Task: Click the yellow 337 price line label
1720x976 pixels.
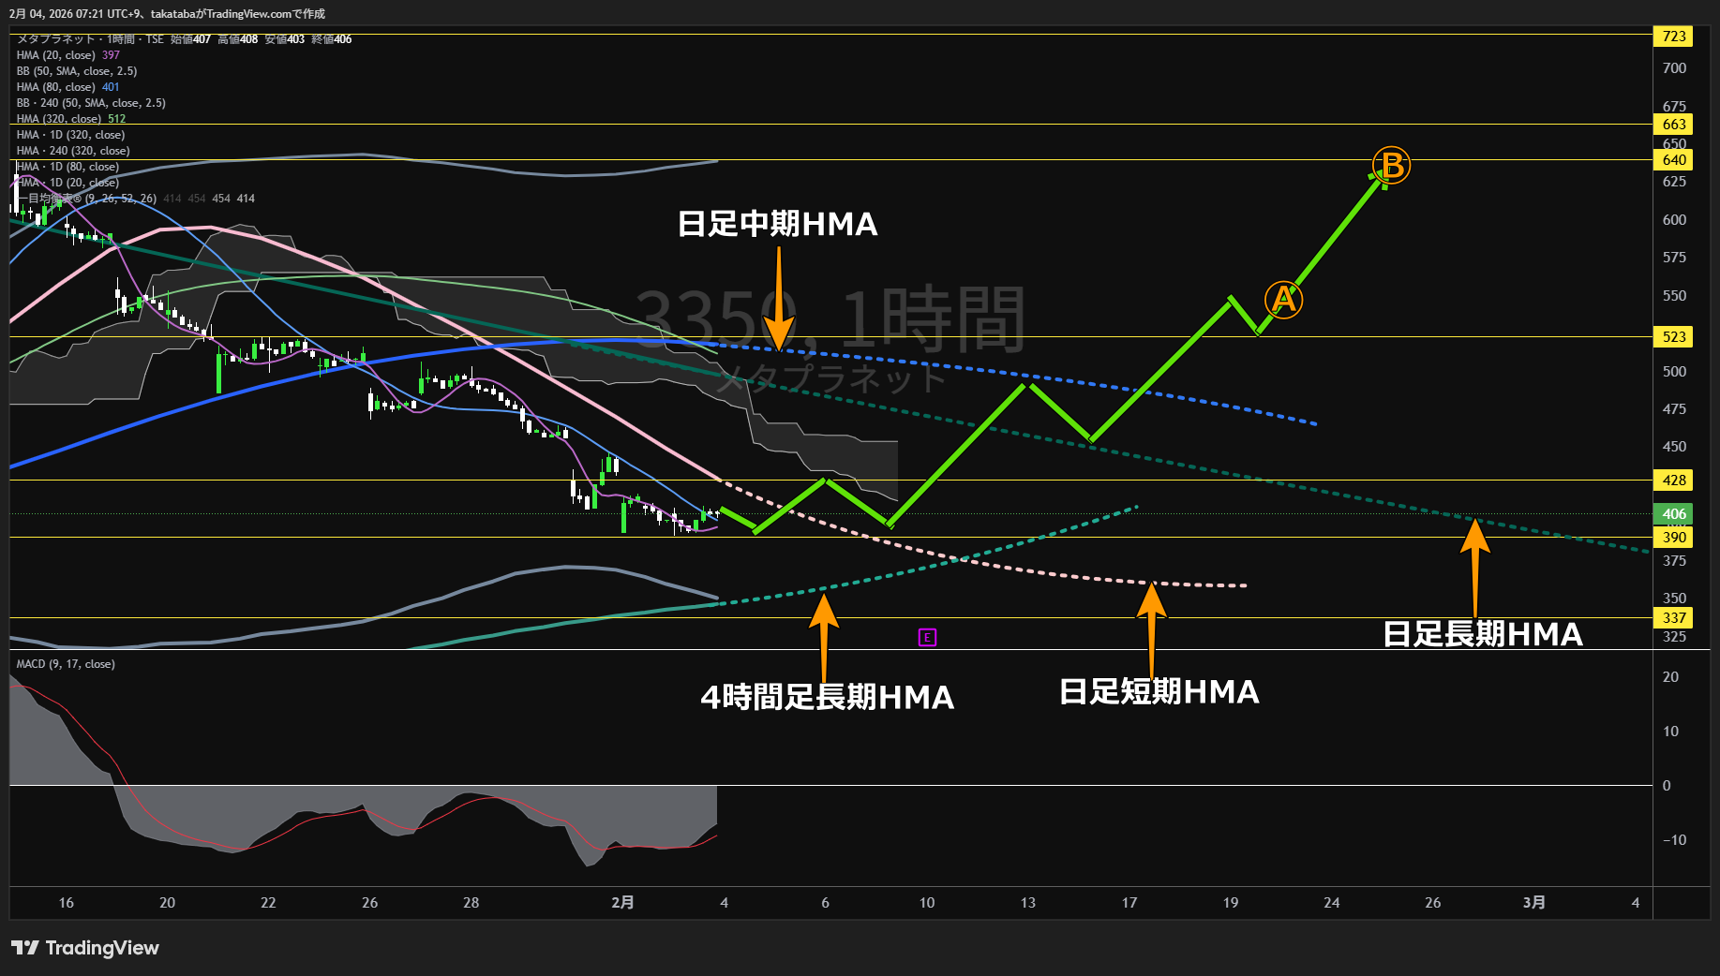Action: tap(1674, 618)
